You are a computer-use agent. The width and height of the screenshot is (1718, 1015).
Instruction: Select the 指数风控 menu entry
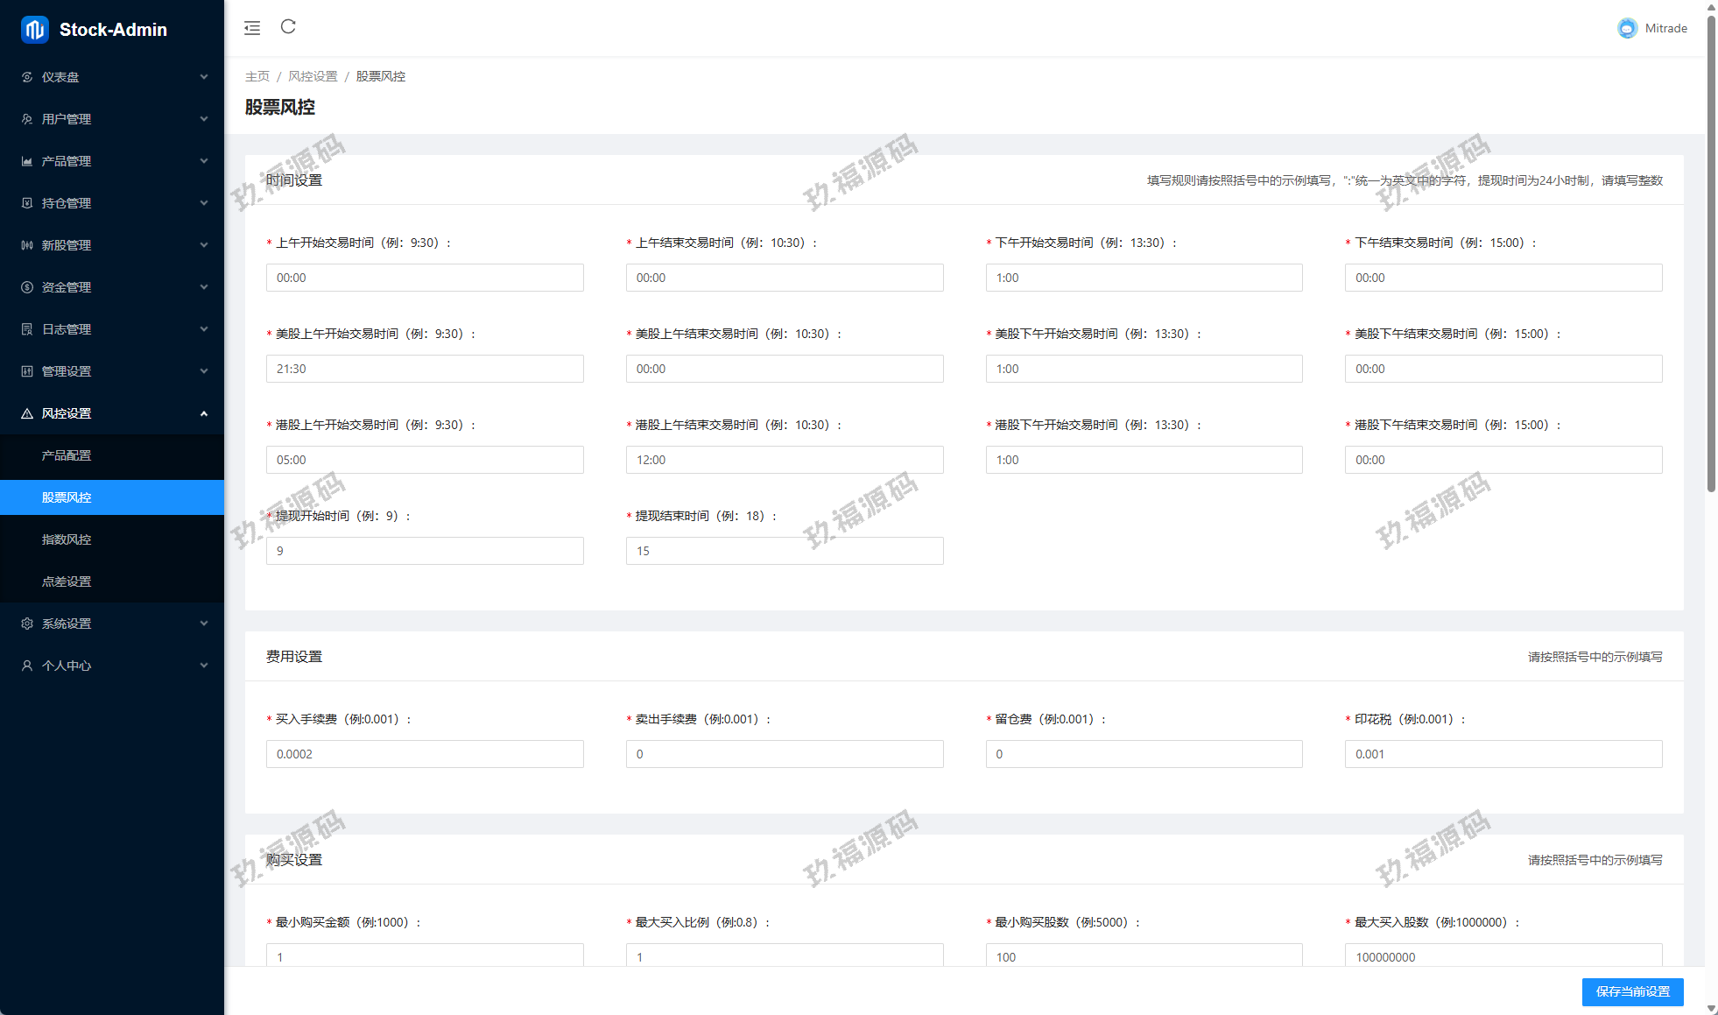click(67, 539)
